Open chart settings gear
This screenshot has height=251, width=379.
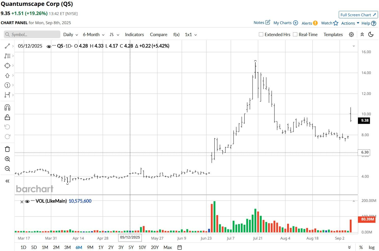tap(352, 35)
